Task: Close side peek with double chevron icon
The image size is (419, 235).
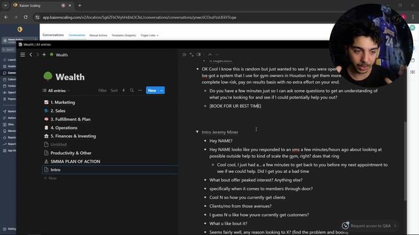Action: click(184, 55)
